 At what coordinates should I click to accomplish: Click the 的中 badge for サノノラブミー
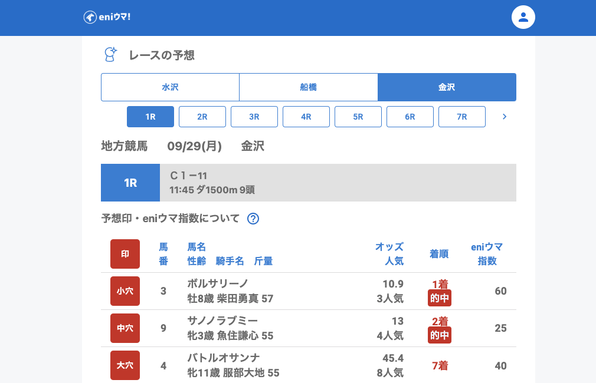440,335
